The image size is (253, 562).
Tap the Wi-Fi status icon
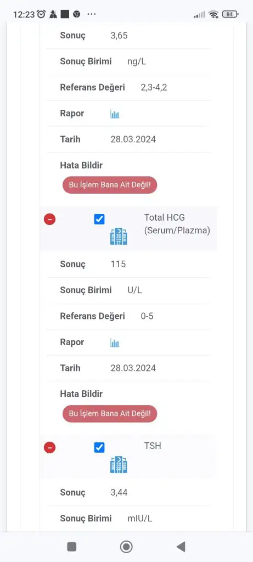(x=213, y=14)
